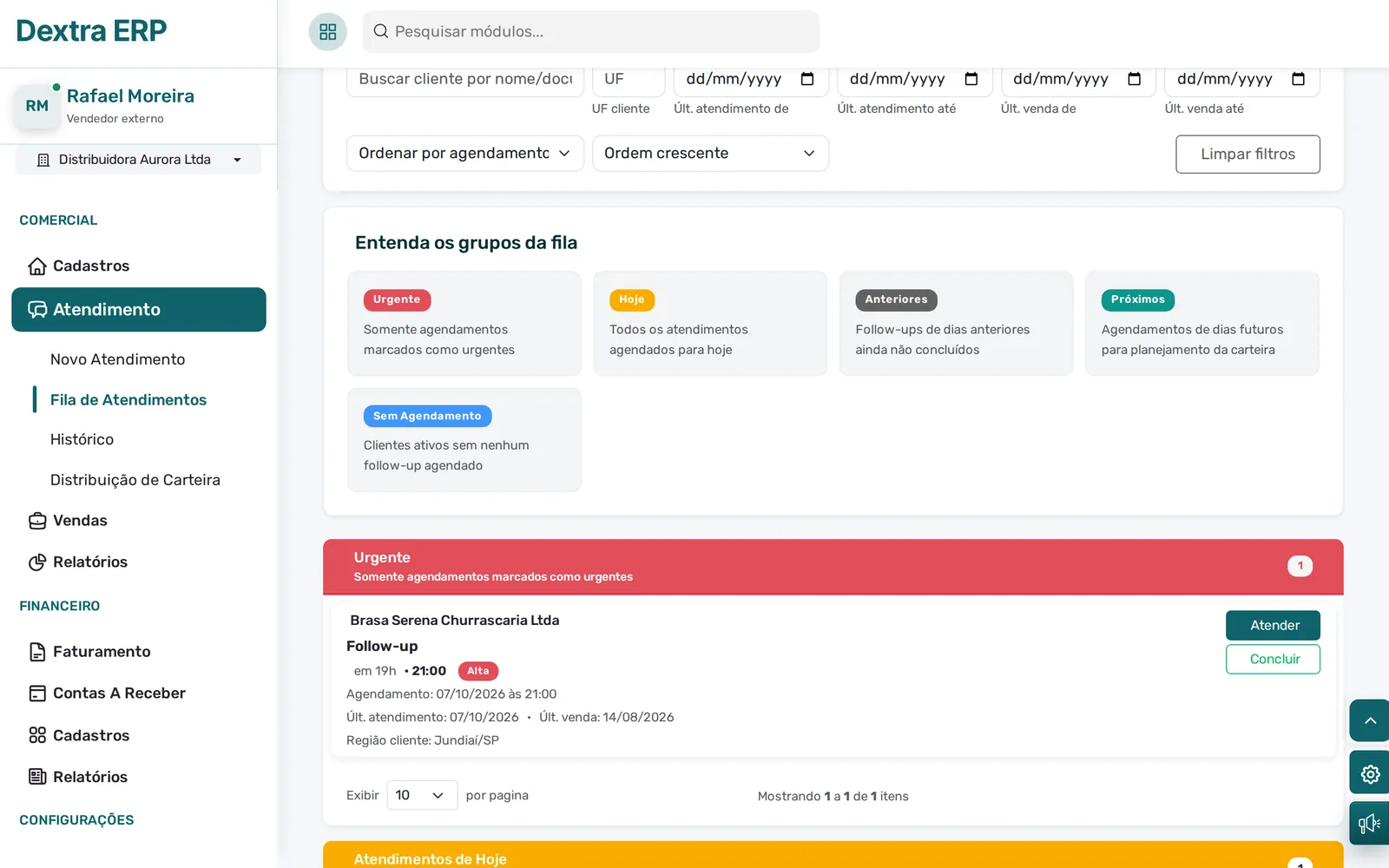Click the Vendas briefcase icon
This screenshot has width=1389, height=868.
click(37, 521)
